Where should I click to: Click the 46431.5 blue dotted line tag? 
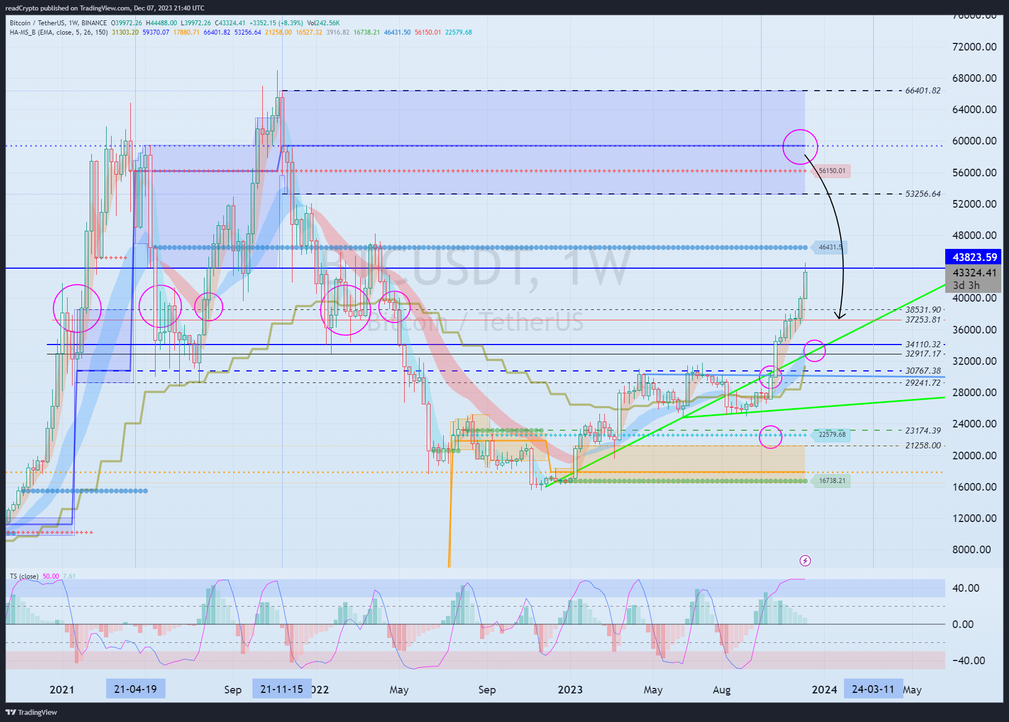[830, 247]
